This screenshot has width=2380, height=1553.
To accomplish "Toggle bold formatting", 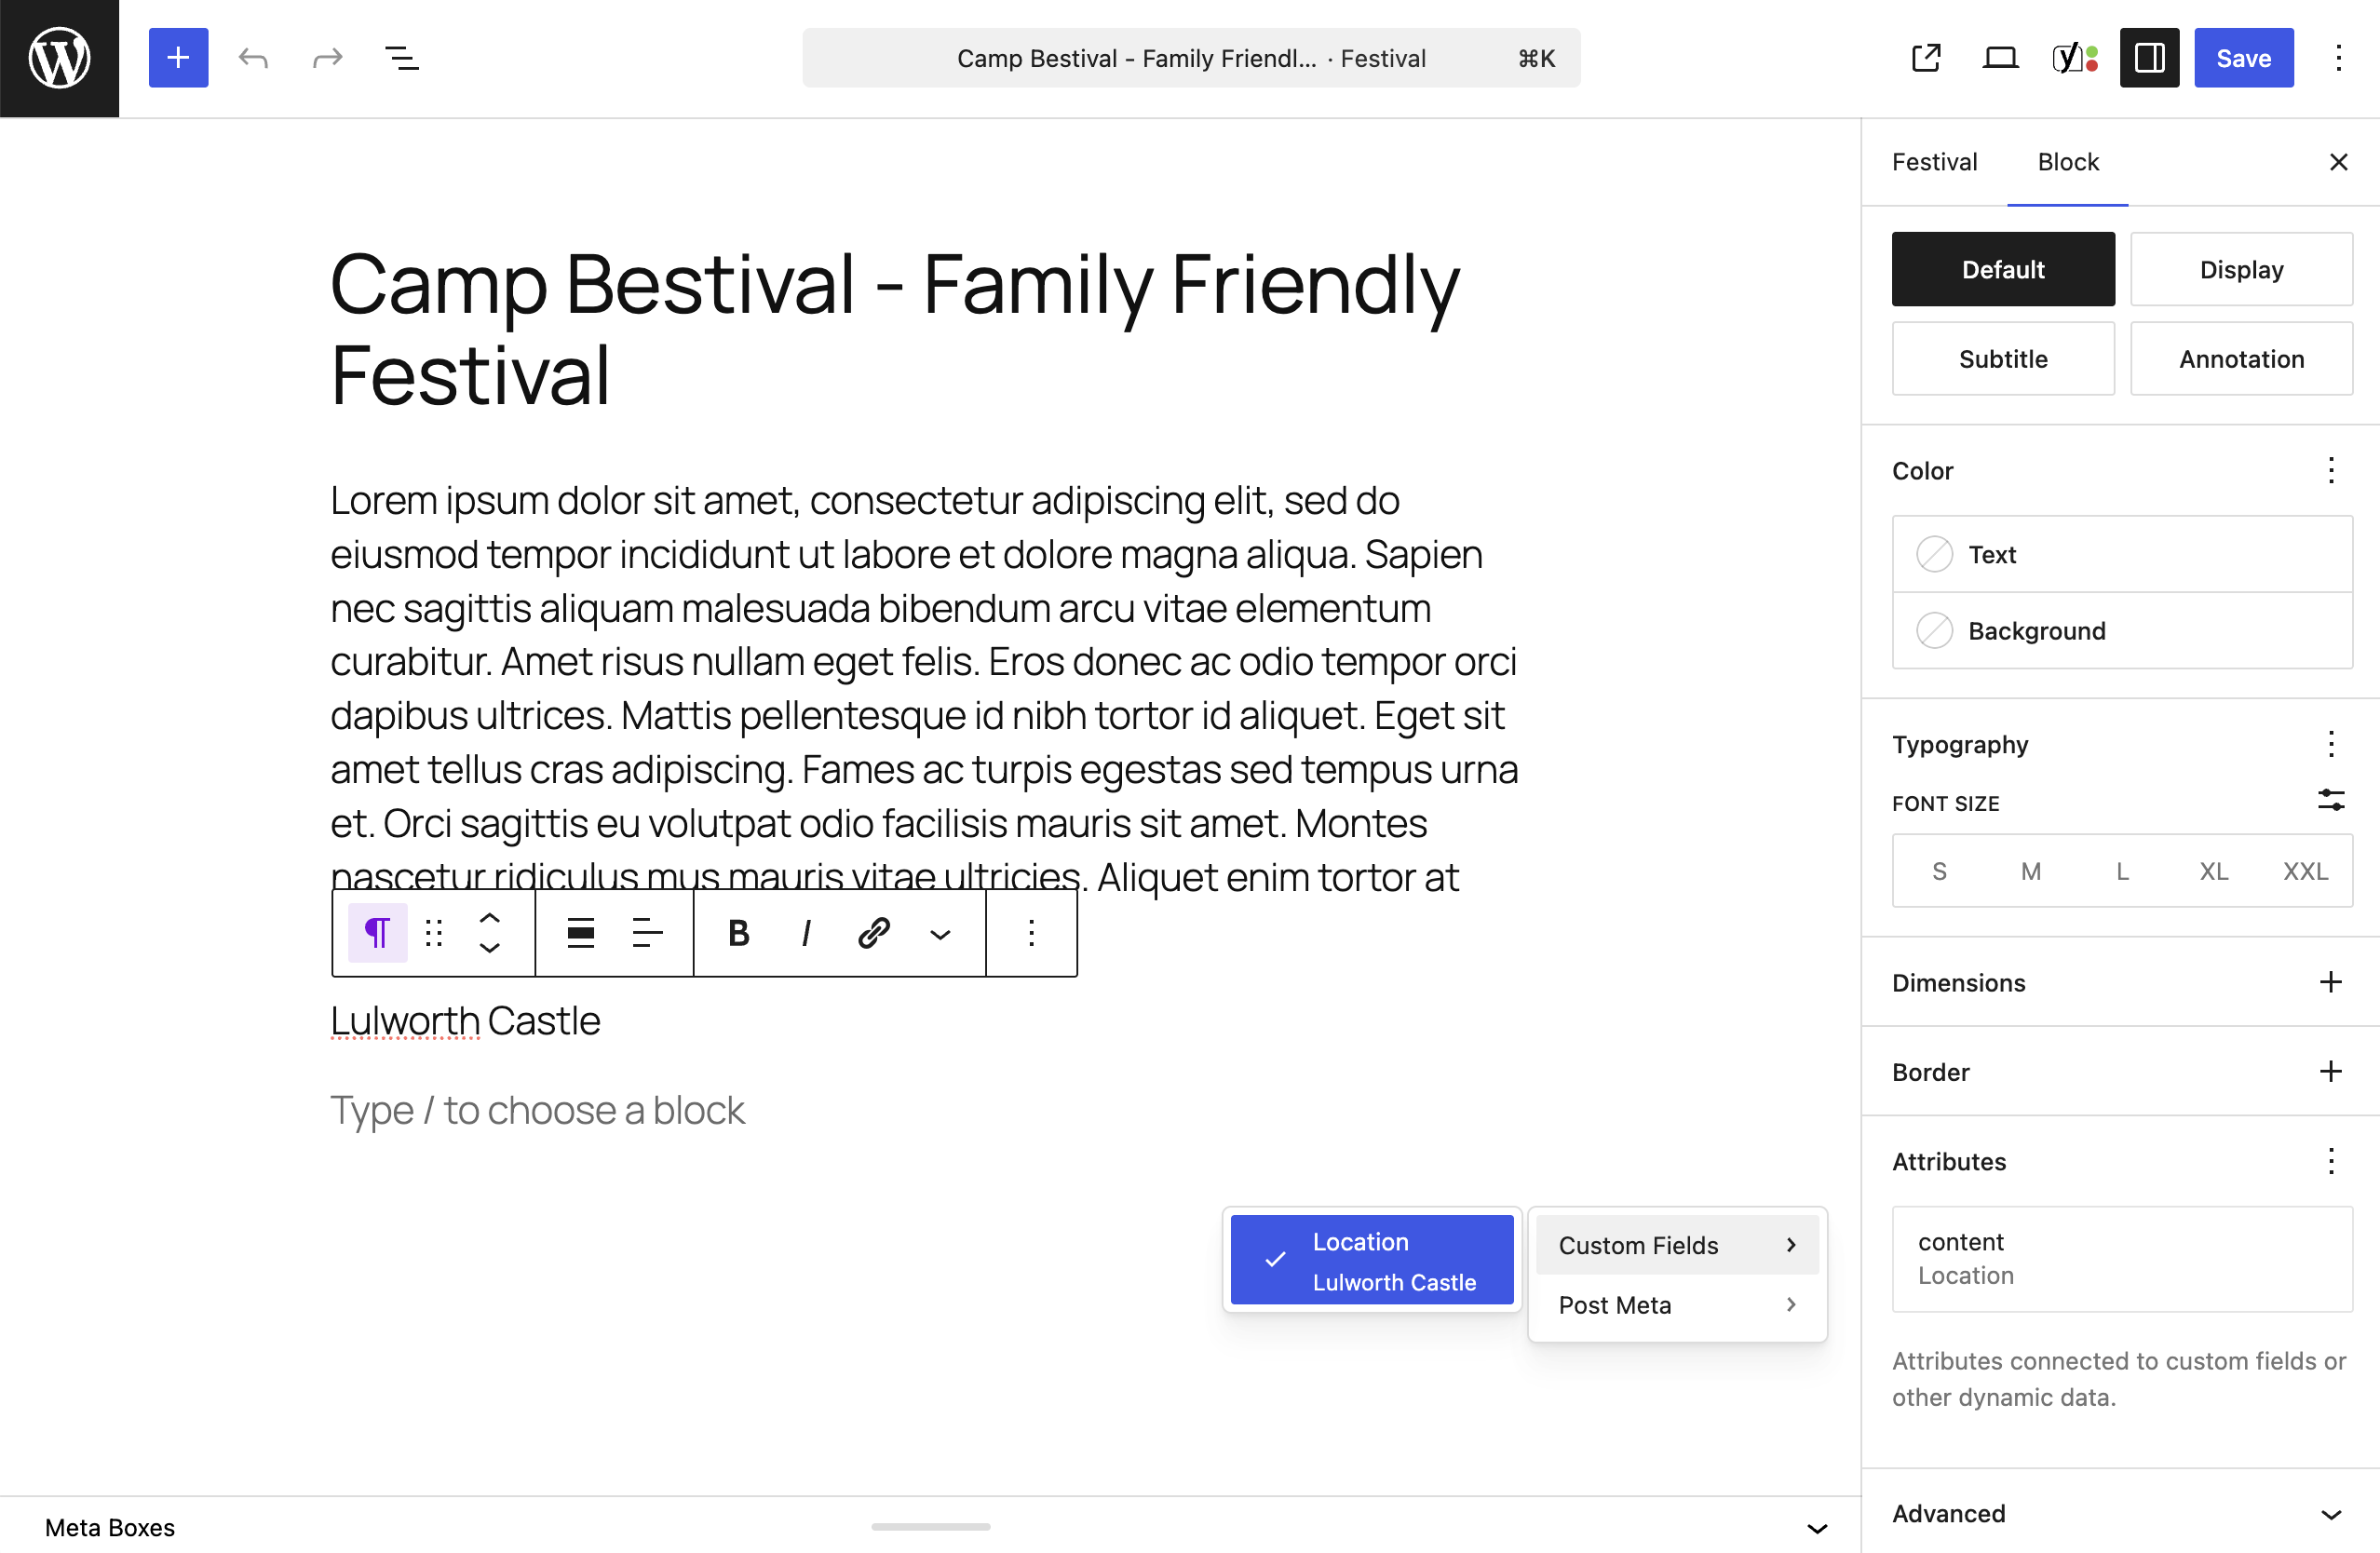I will (739, 933).
